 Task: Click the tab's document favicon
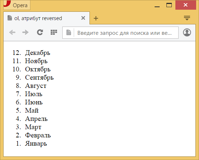tap(10, 18)
